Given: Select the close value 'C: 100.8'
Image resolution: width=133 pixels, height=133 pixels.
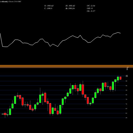Looking at the screenshot, I should coord(48,9).
